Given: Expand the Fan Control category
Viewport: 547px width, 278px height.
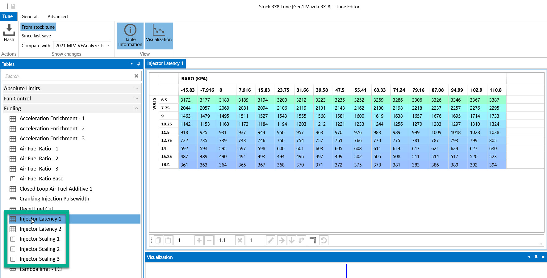Looking at the screenshot, I should tap(72, 99).
